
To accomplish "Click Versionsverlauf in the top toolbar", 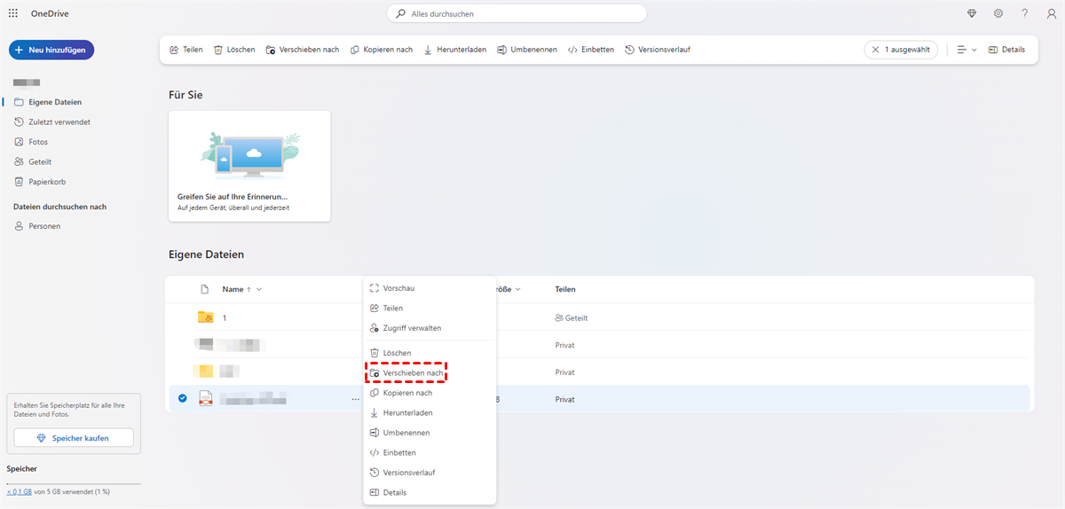I will 658,50.
